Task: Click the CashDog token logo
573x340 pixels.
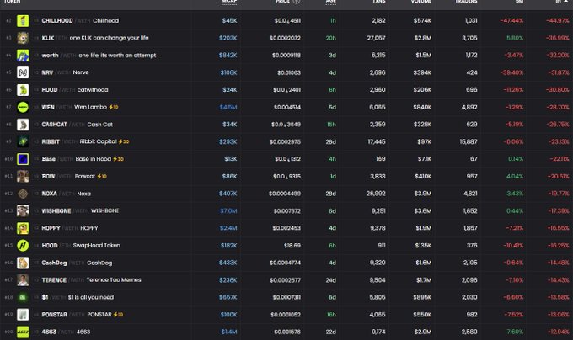Action: pyautogui.click(x=23, y=263)
